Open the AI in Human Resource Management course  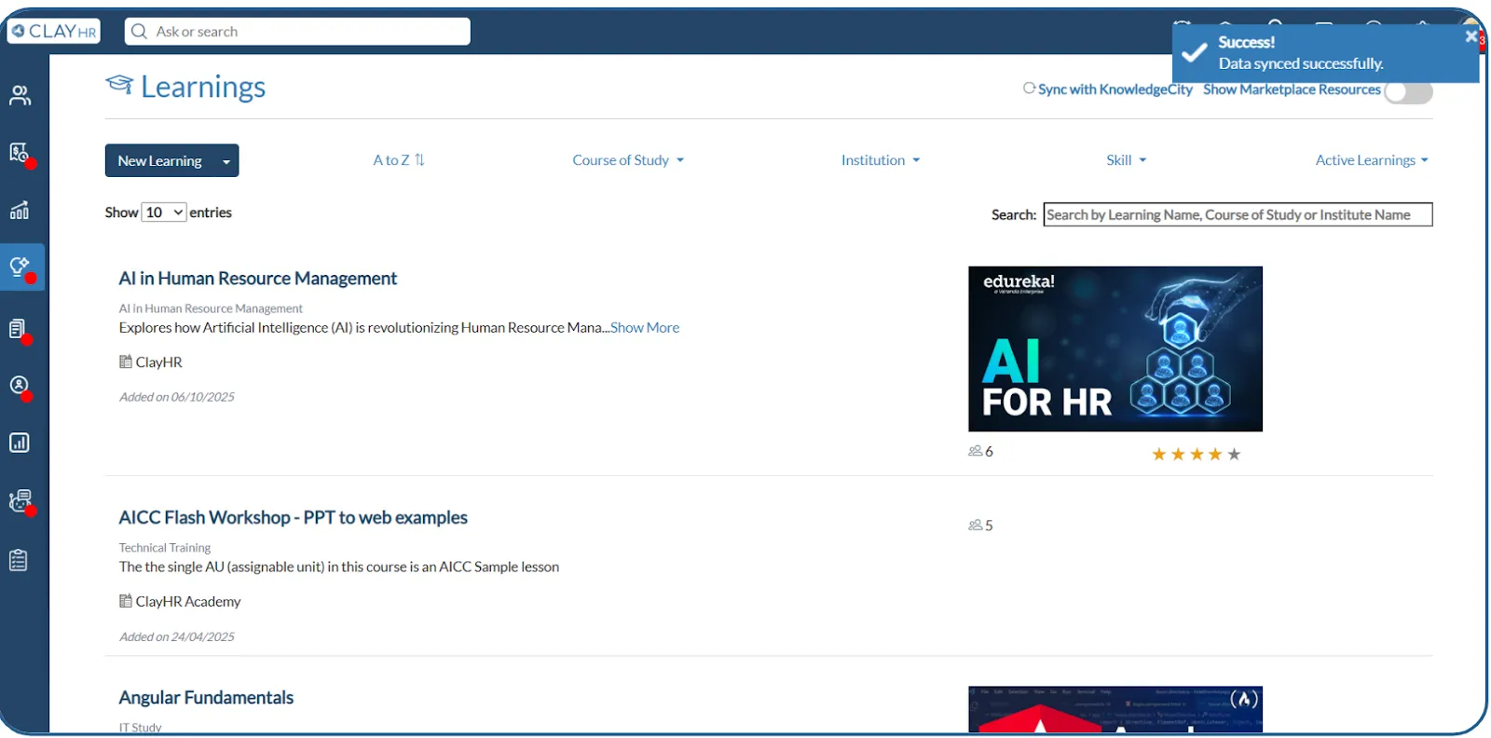[257, 279]
